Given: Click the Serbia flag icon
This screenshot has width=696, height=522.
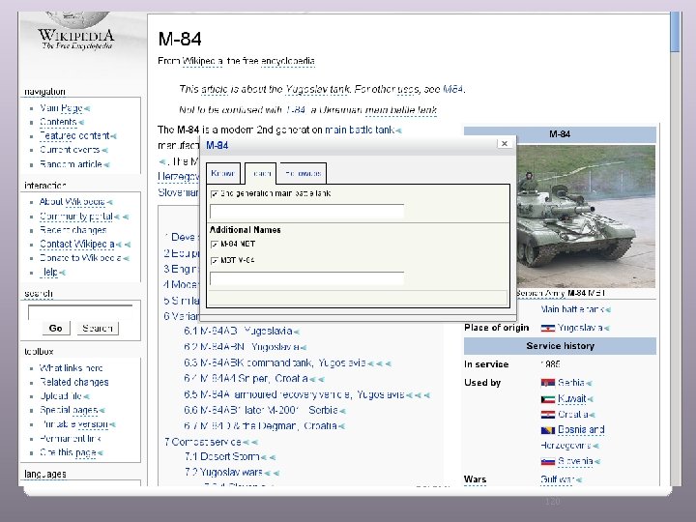Looking at the screenshot, I should tap(548, 383).
